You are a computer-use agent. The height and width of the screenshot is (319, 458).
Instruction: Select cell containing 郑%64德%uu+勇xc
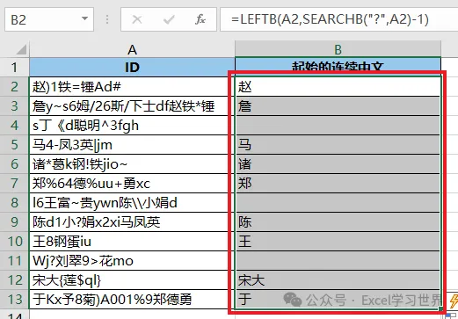click(132, 184)
